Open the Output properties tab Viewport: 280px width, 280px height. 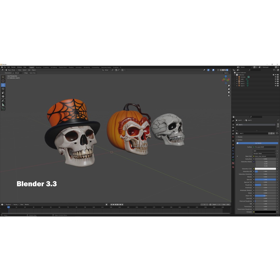tap(233, 128)
